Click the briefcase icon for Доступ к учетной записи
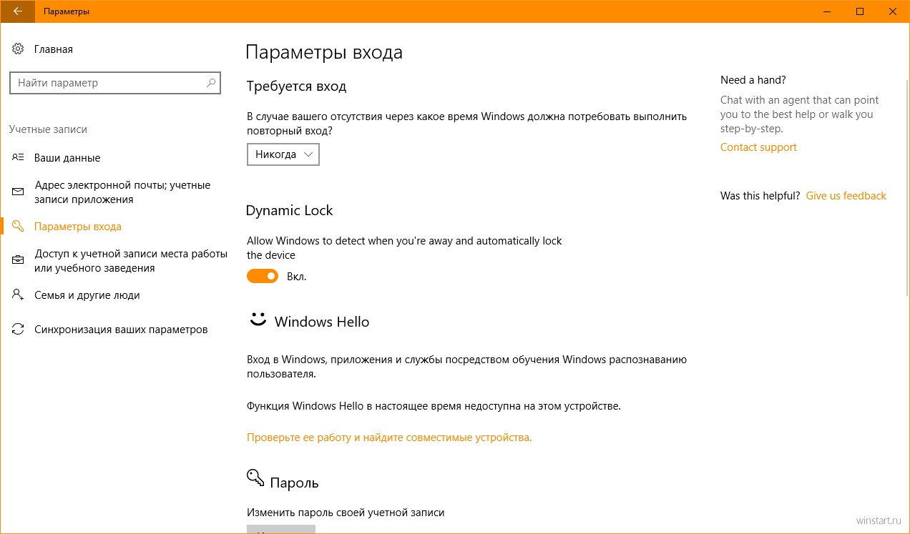The image size is (910, 534). pyautogui.click(x=18, y=261)
